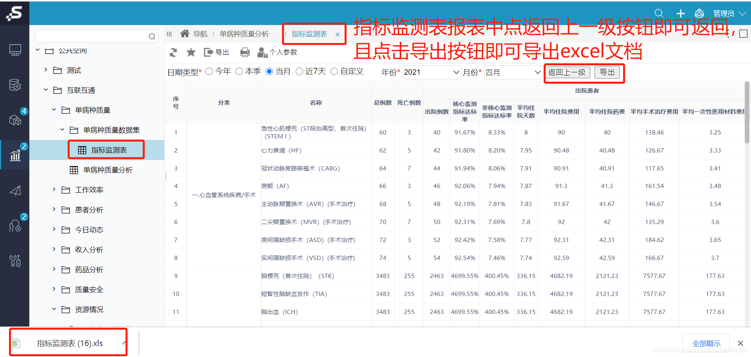This screenshot has height=357, width=751.
Task: Click the 心力衰竭 (HF) row name
Action: tap(281, 151)
